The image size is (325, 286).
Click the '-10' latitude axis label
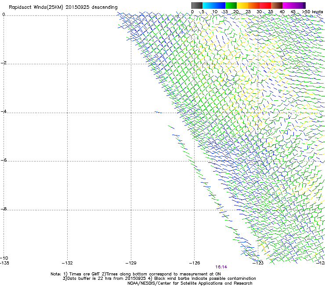pyautogui.click(x=4, y=258)
